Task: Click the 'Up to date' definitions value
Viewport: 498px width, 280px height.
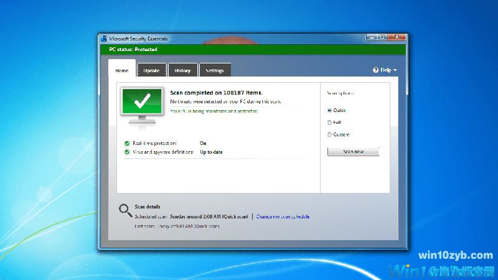Action: point(211,152)
